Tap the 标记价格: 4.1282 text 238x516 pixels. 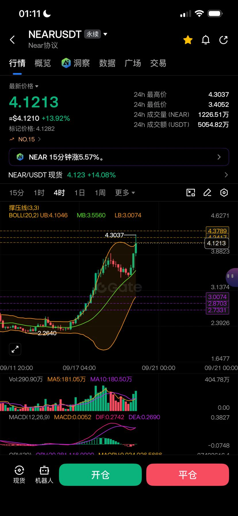pyautogui.click(x=32, y=129)
